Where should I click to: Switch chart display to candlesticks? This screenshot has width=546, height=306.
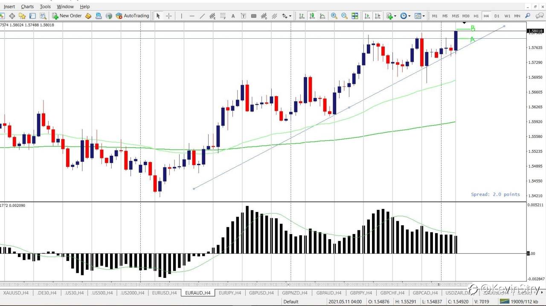click(x=312, y=16)
